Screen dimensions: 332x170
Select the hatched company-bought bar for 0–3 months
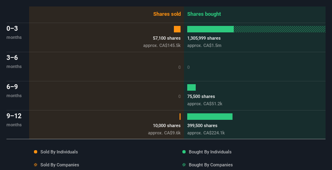click(279, 29)
